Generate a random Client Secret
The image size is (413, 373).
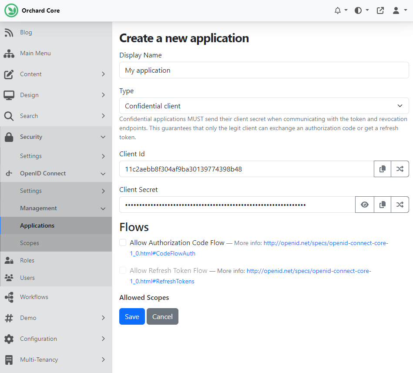coord(400,205)
